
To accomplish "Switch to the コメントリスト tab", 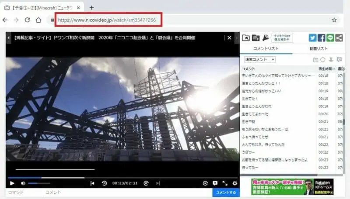I will click(x=266, y=48).
